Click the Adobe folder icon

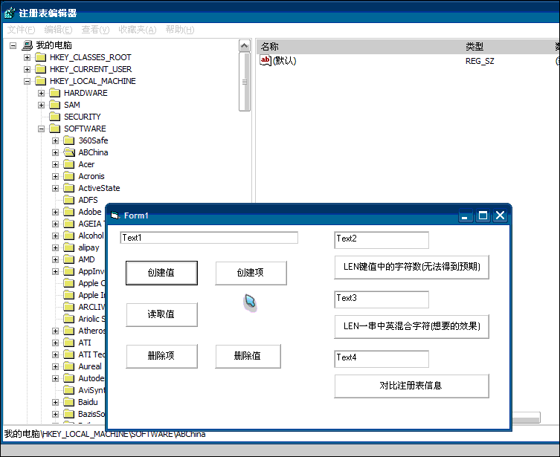[69, 212]
